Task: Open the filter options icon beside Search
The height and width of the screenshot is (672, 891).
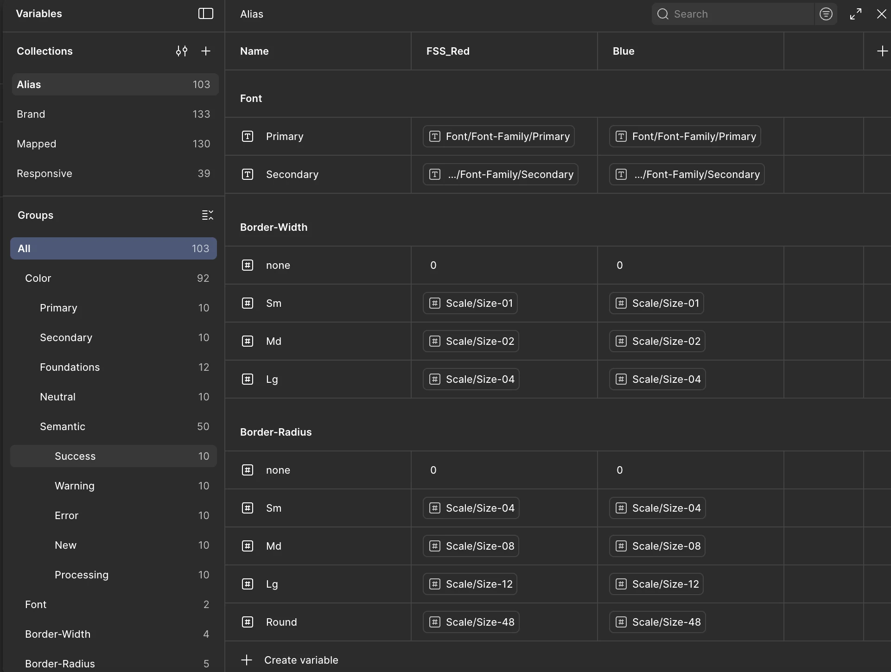Action: click(x=826, y=14)
